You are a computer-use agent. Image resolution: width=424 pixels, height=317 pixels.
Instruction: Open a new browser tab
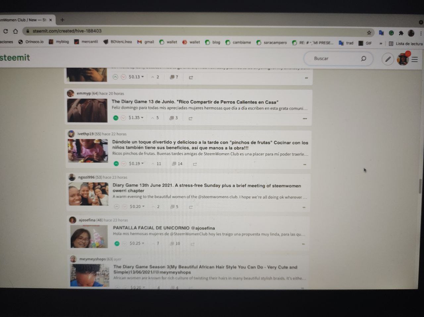click(x=62, y=20)
